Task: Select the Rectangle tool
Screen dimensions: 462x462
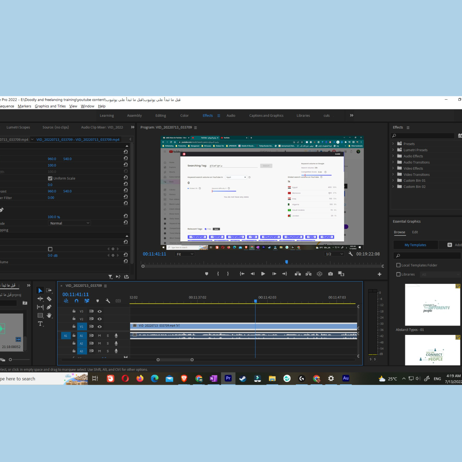Action: 40,315
